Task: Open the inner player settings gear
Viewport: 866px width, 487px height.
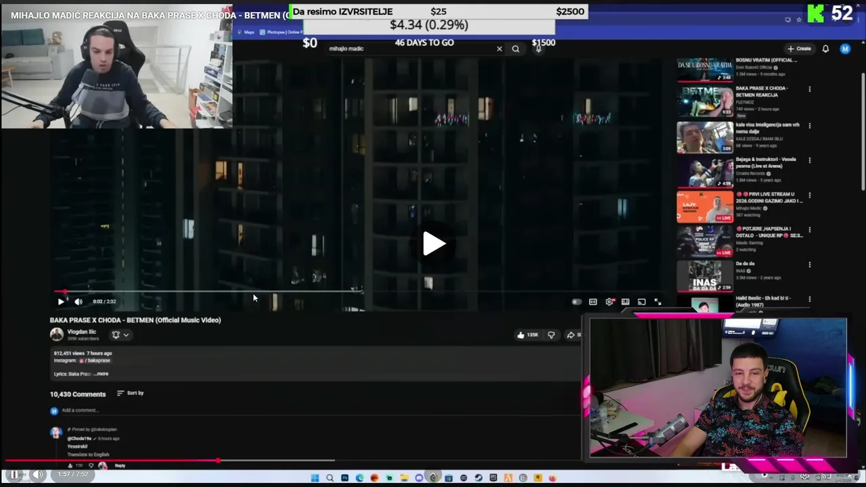Action: [x=610, y=302]
